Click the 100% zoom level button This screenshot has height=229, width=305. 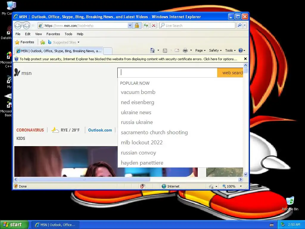pyautogui.click(x=229, y=186)
